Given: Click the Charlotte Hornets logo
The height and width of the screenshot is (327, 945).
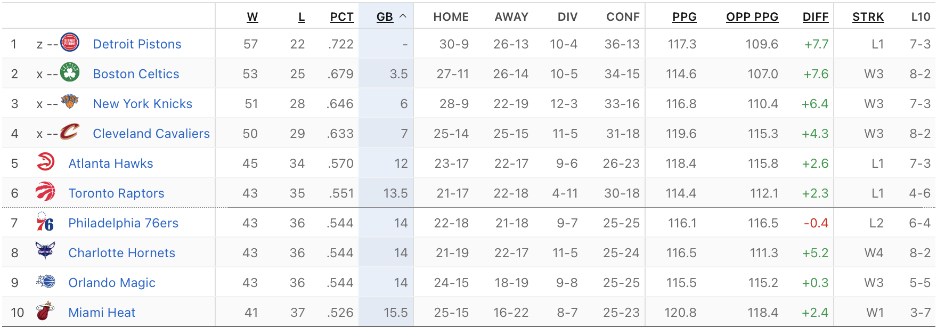Looking at the screenshot, I should [46, 251].
